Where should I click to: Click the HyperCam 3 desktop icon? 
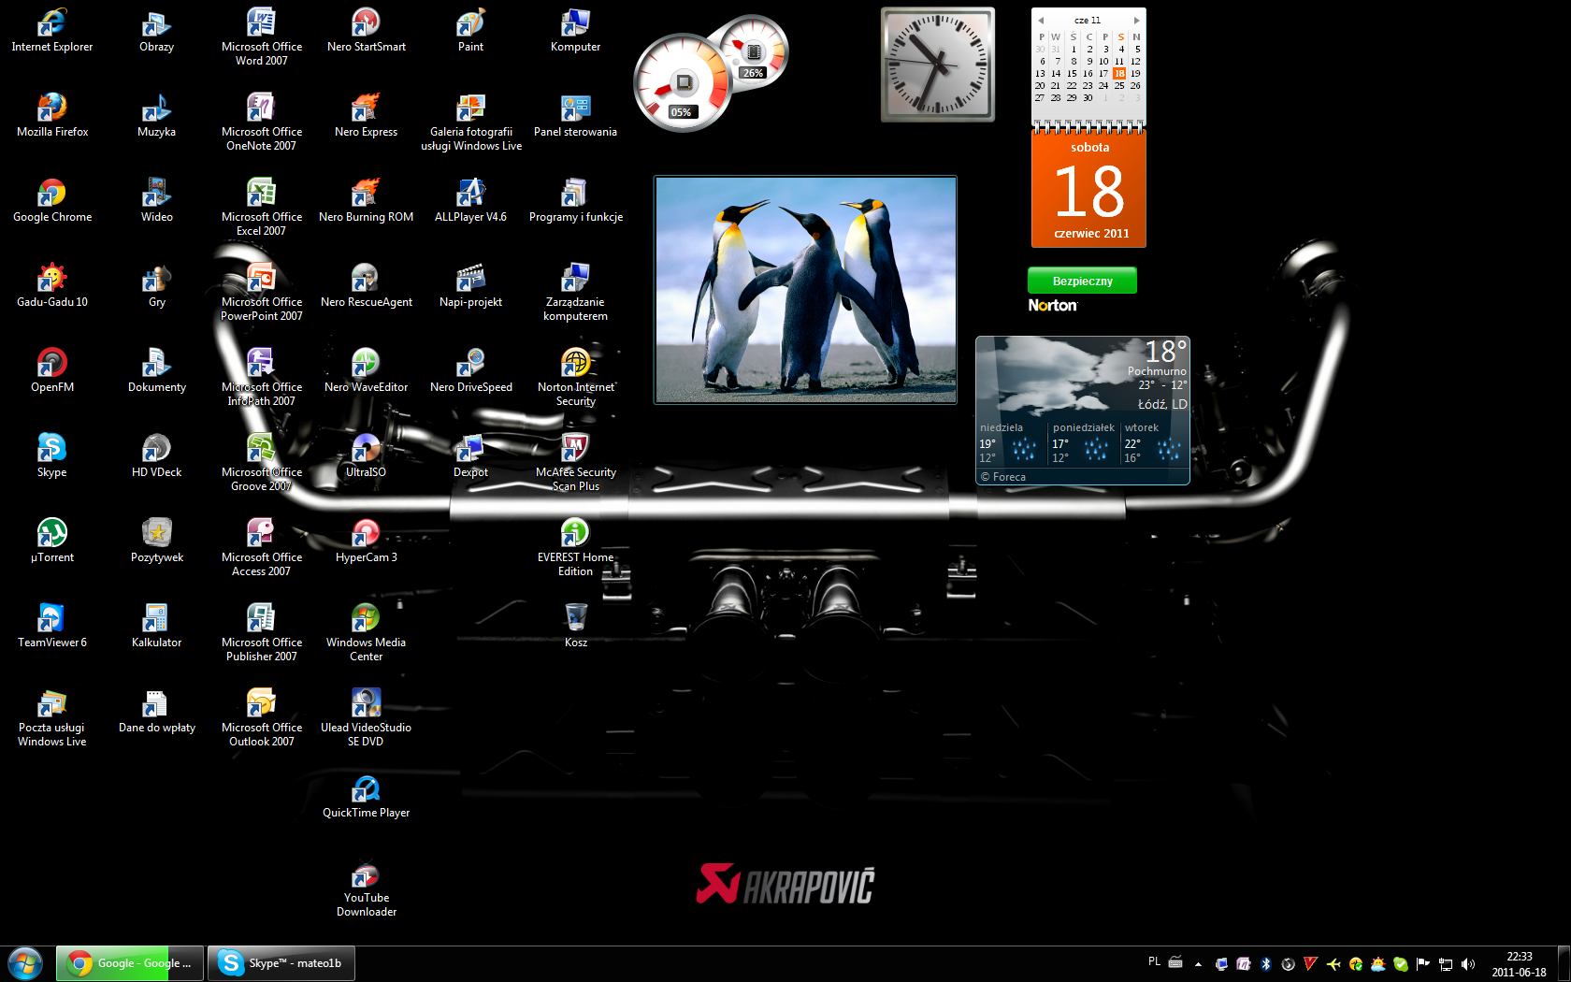click(x=367, y=542)
